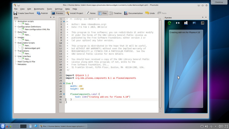Toggle the Timeline panel button

coord(115,13)
